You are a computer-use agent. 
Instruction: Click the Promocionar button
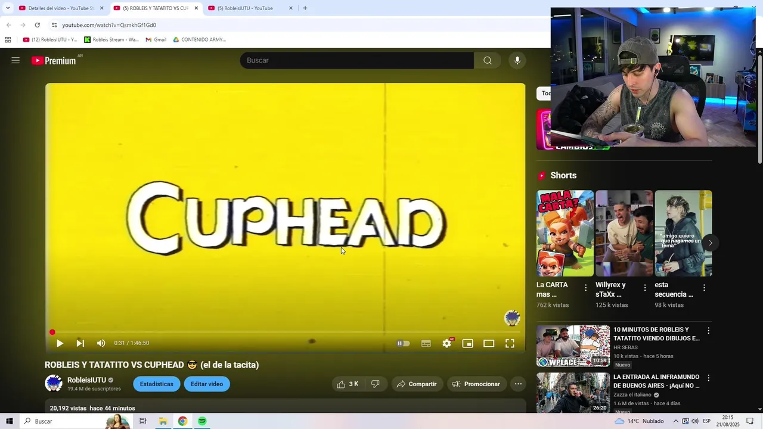[x=476, y=384]
